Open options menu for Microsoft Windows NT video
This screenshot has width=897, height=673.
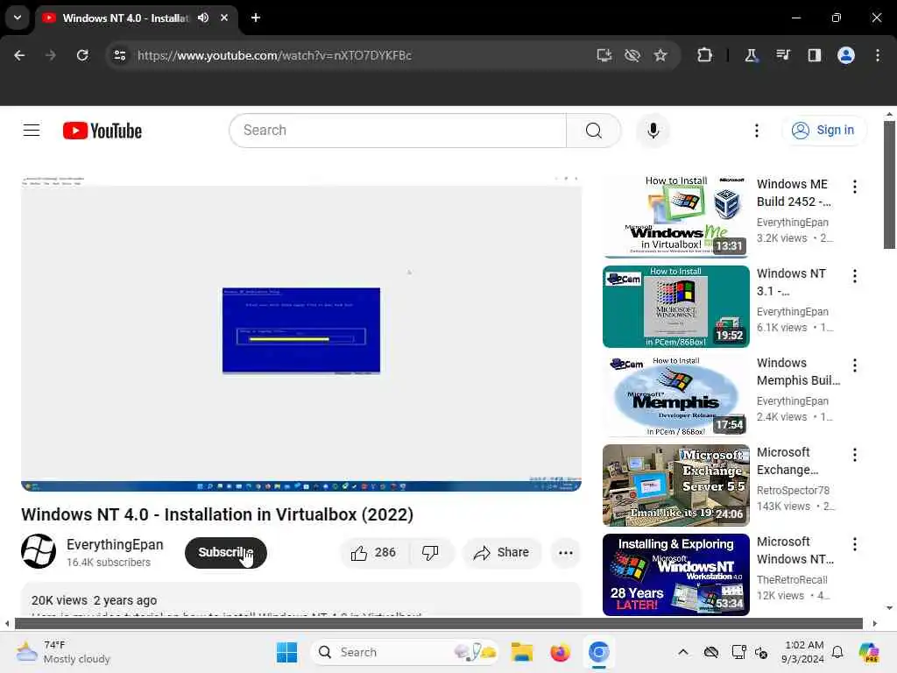[855, 543]
